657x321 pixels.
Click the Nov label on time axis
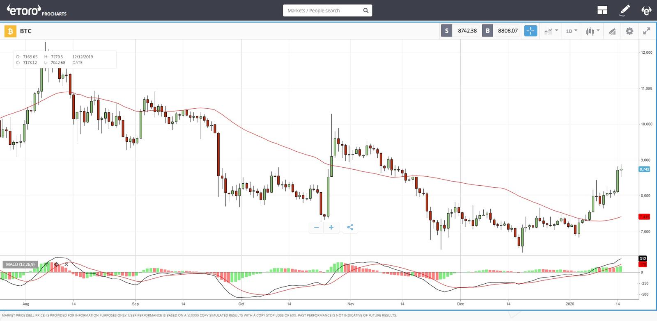click(x=351, y=304)
